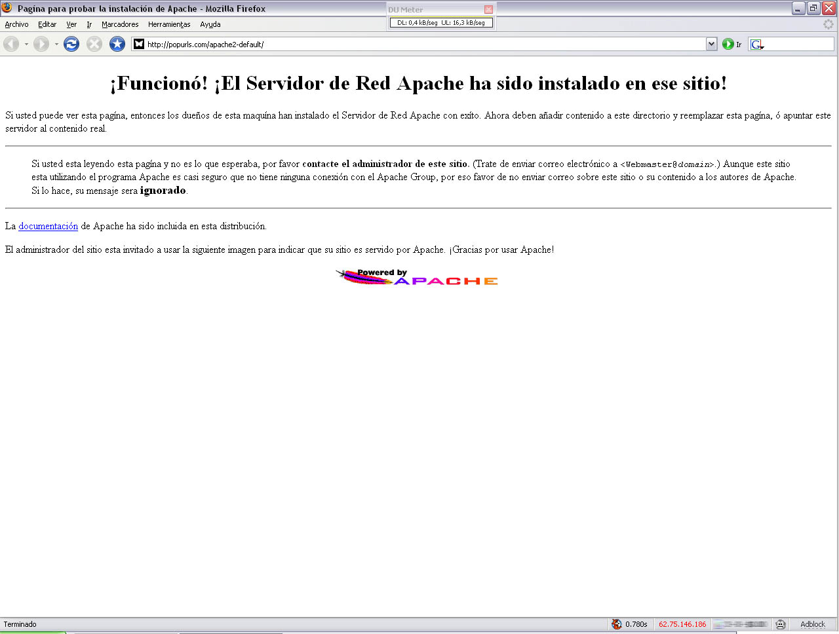Click Adblock in the status bar
839x634 pixels.
[813, 624]
